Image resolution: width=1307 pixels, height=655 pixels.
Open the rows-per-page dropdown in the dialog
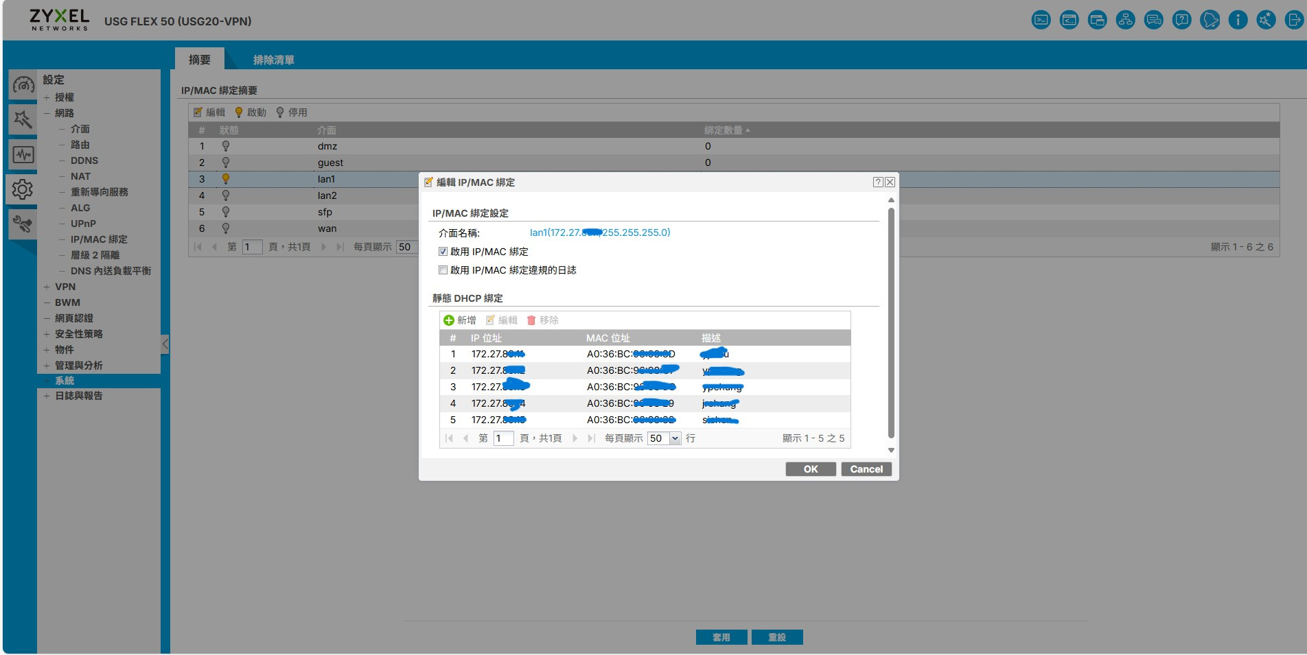pos(675,438)
